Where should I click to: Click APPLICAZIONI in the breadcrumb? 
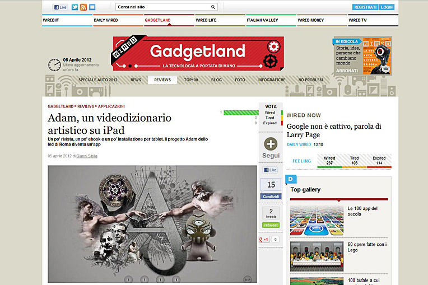(x=111, y=106)
